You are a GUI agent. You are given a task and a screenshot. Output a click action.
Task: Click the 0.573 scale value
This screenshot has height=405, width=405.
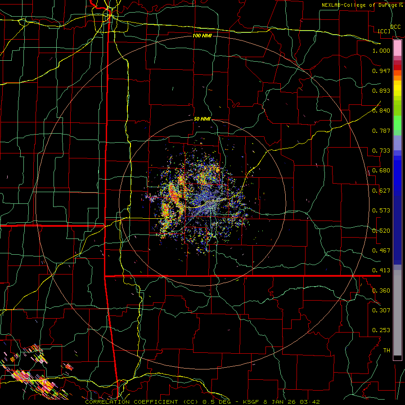tap(381, 211)
